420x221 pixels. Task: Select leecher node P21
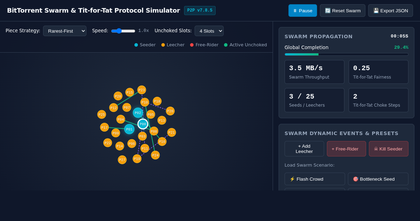tap(171, 132)
